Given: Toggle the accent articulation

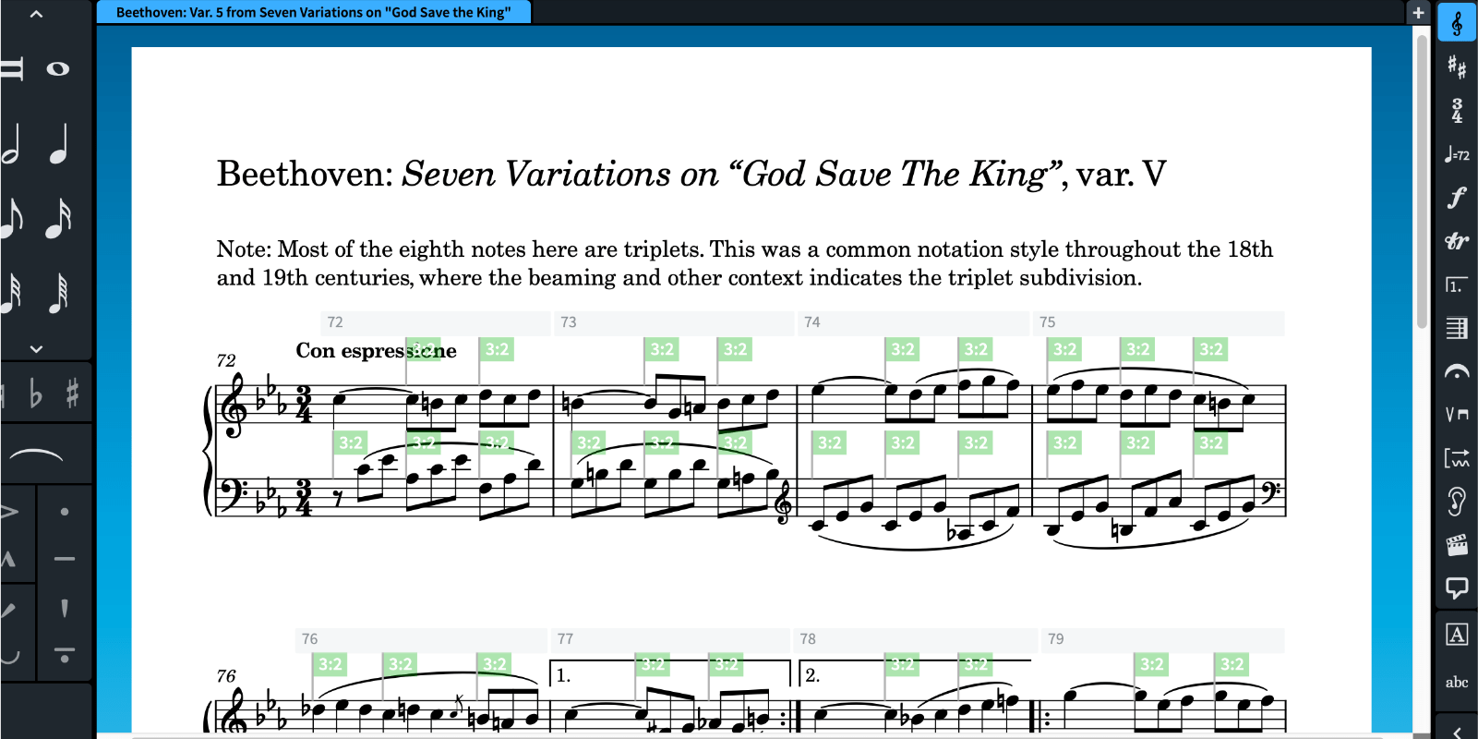Looking at the screenshot, I should tap(8, 511).
